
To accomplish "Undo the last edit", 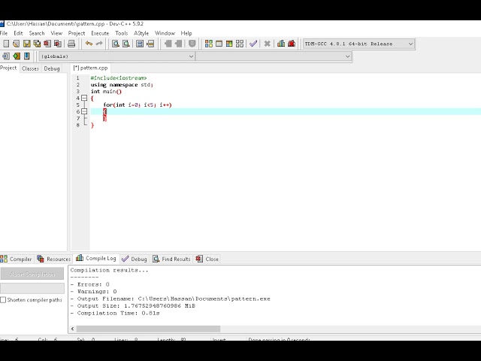I will pyautogui.click(x=89, y=44).
